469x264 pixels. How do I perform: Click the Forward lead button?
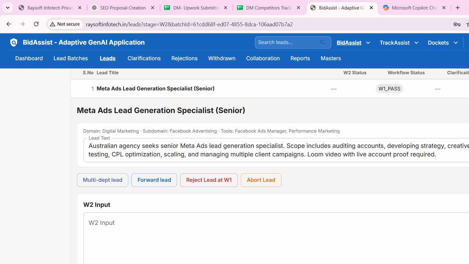[x=154, y=180]
